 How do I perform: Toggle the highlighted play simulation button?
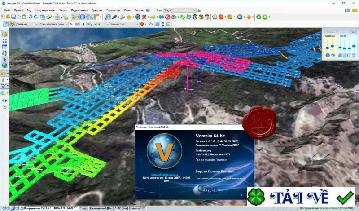(83, 17)
